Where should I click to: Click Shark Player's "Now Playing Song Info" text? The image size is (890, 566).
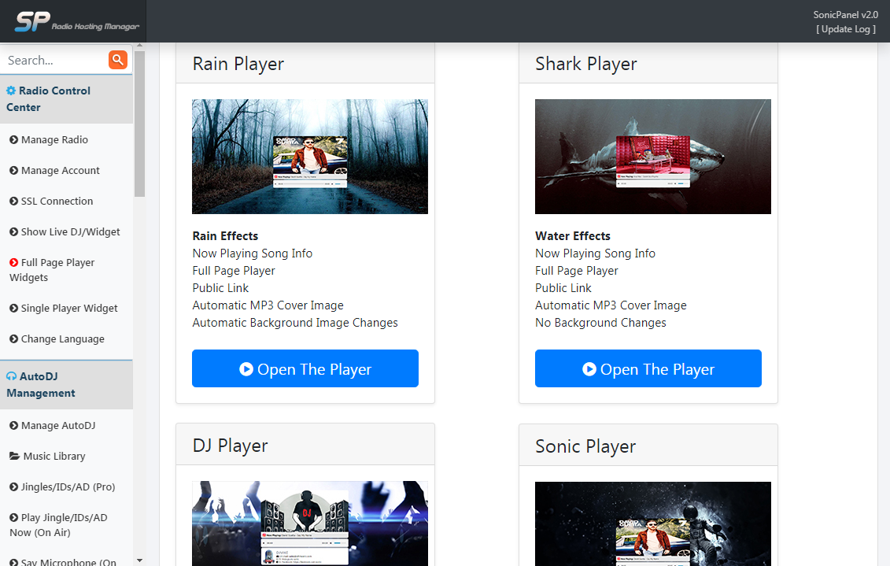(x=596, y=253)
